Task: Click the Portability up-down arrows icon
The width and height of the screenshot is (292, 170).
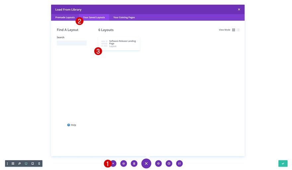Action: [x=179, y=163]
